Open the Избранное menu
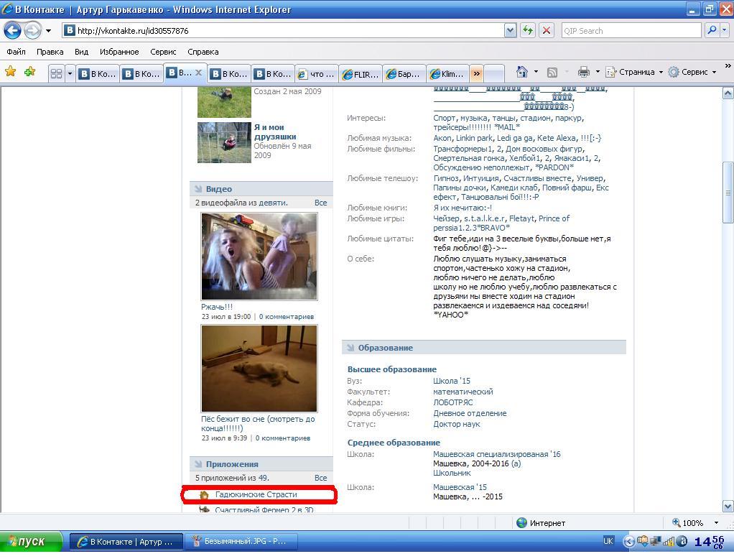 click(119, 52)
